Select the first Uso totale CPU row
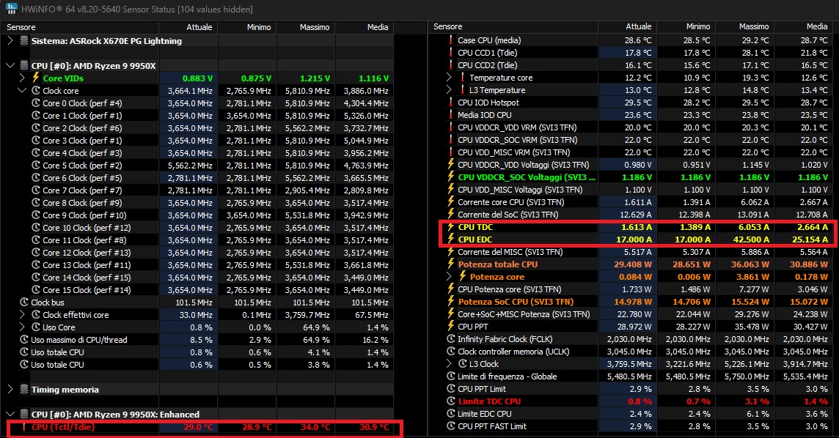This screenshot has width=839, height=438. pyautogui.click(x=197, y=352)
